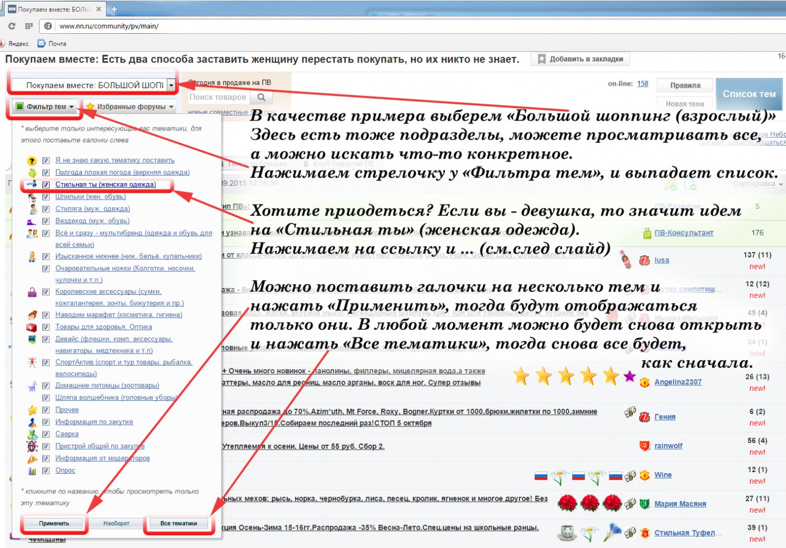The width and height of the screenshot is (786, 548).
Task: Click icon beside Информация от модераторов
Action: 32,459
